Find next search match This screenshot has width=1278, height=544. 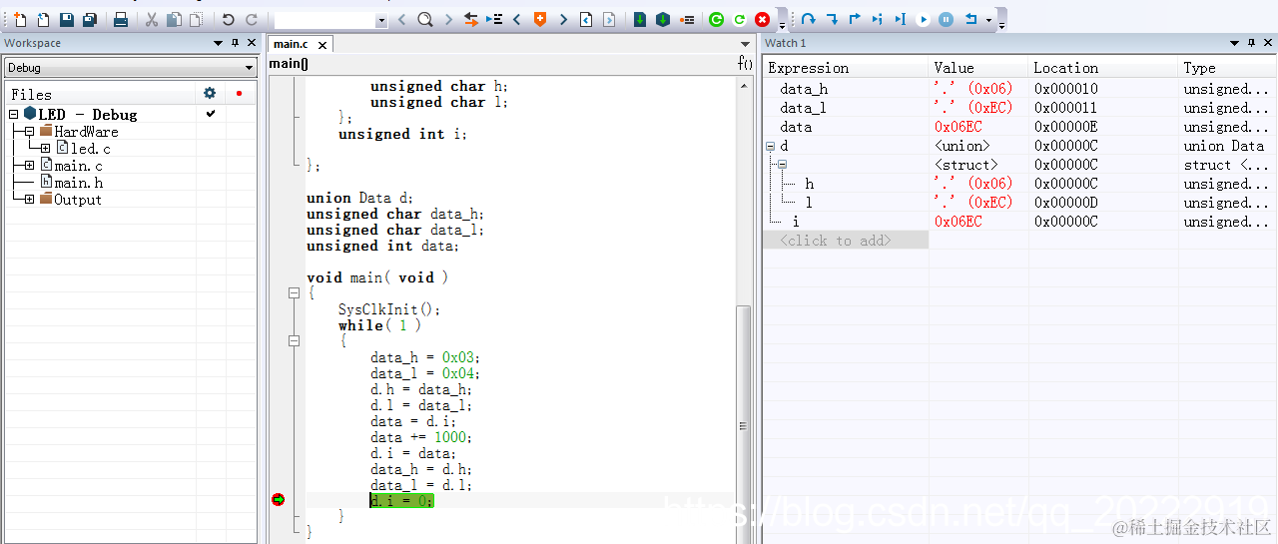click(448, 20)
